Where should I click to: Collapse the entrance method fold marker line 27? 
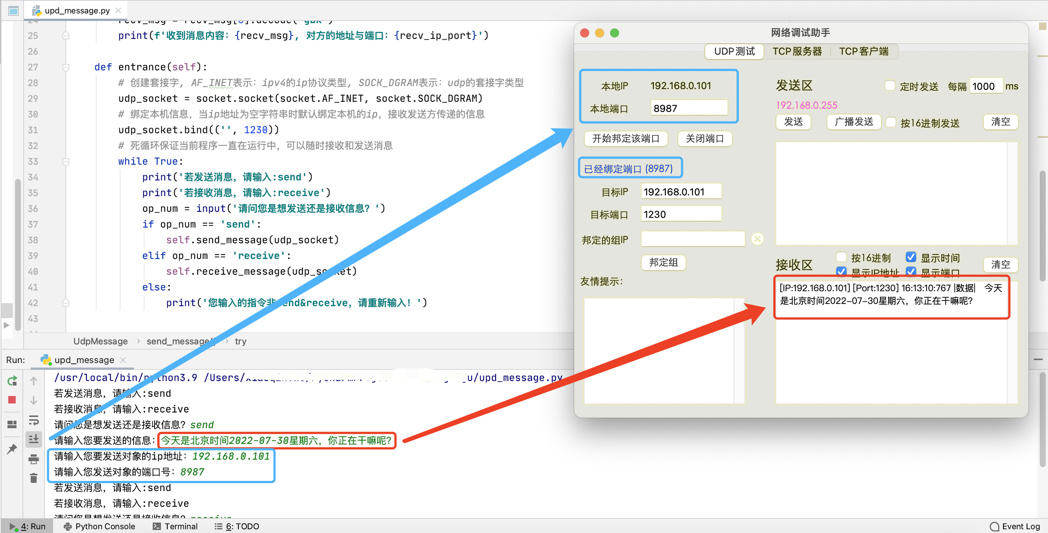coord(65,67)
